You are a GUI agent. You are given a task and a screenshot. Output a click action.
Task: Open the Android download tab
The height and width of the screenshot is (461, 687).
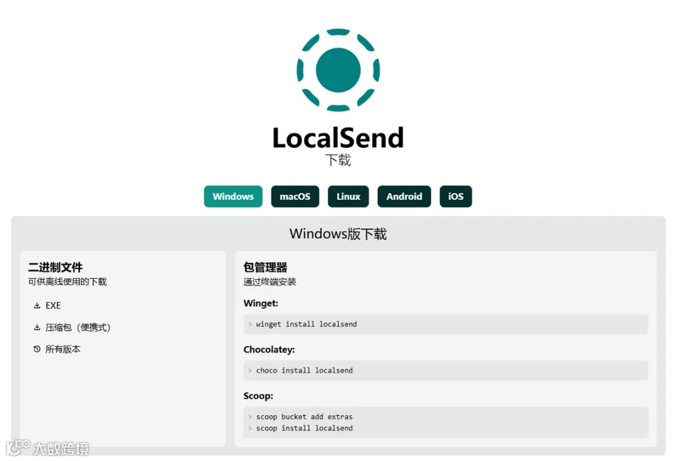(x=404, y=196)
